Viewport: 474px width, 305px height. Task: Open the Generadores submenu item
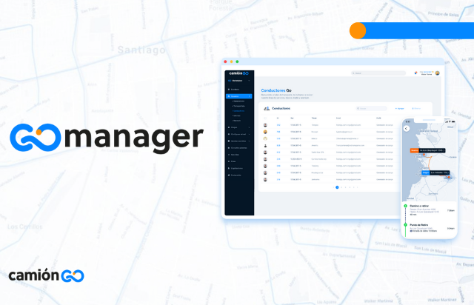click(x=238, y=101)
